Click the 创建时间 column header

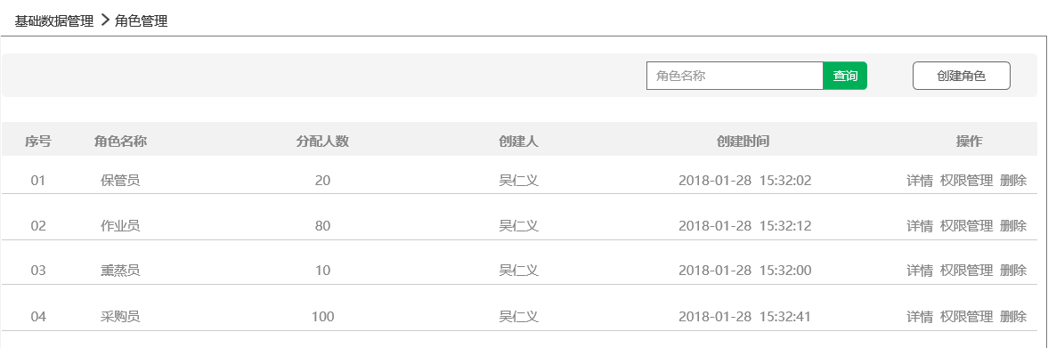click(743, 141)
